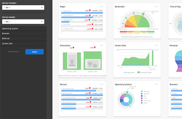
Task: Toggle the Windows legend entry
Action: click(x=145, y=91)
